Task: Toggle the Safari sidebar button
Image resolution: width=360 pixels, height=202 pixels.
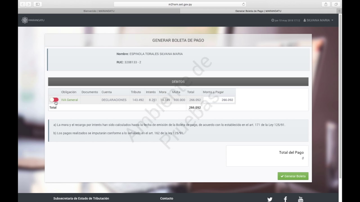Action: 38,4
